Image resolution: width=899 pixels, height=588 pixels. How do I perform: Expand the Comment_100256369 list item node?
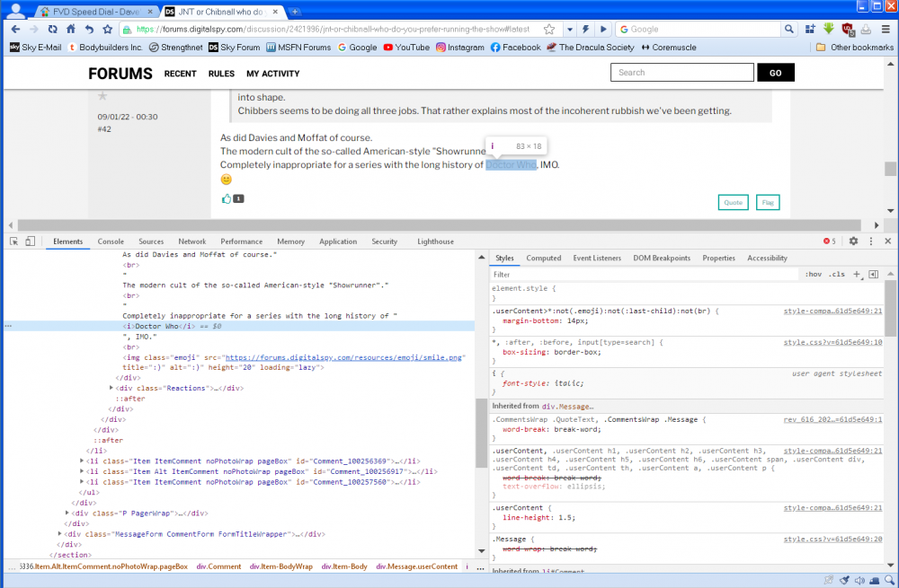(82, 461)
